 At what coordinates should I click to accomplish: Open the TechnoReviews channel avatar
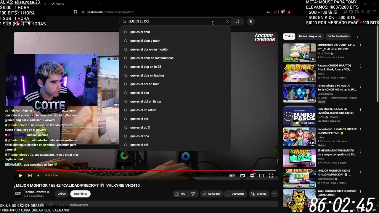[x=18, y=194]
